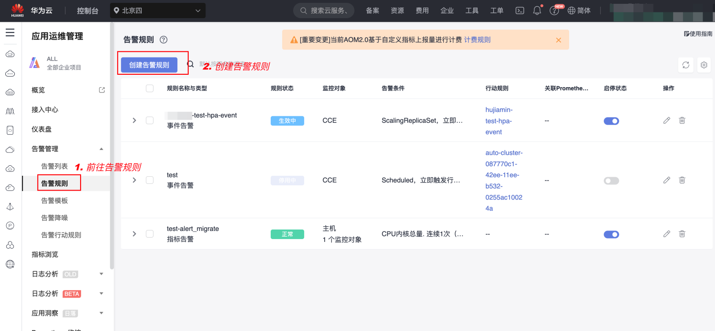This screenshot has height=331, width=715.
Task: Collapse the 告警管理 menu group
Action: coord(101,149)
